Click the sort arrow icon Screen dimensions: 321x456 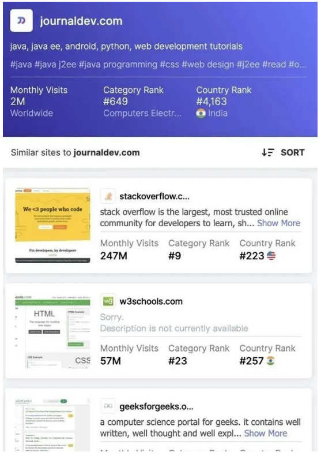[267, 152]
